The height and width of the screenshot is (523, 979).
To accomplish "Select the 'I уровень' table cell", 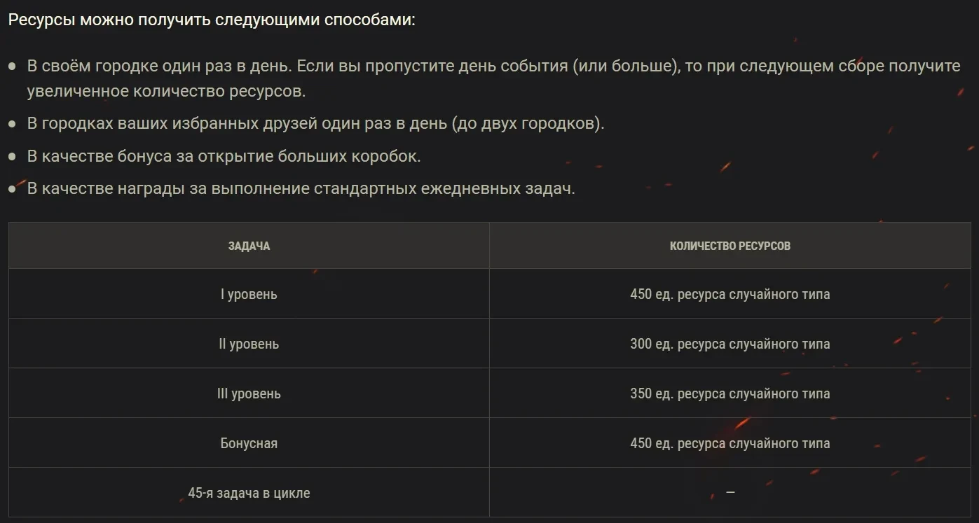I will tap(249, 294).
